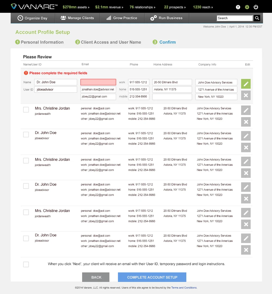Delete the editable row via gray X icon
272x294 pixels.
click(246, 95)
